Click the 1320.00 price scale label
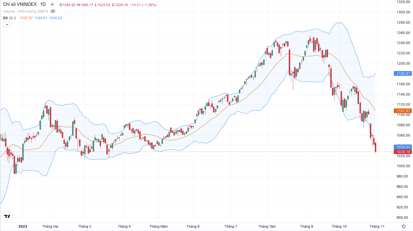The image size is (413, 231). [403, 2]
